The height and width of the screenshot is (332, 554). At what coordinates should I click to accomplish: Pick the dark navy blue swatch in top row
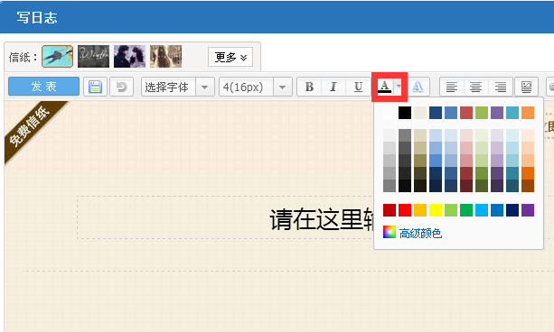pos(436,113)
